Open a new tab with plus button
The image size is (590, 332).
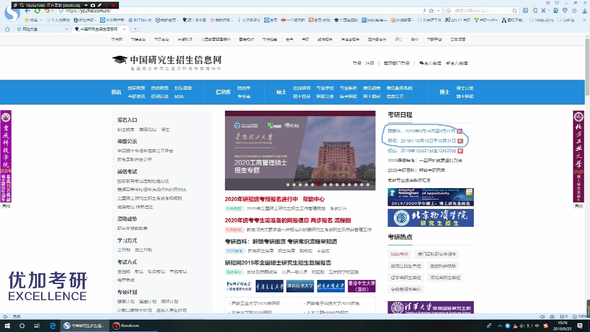pos(136,29)
